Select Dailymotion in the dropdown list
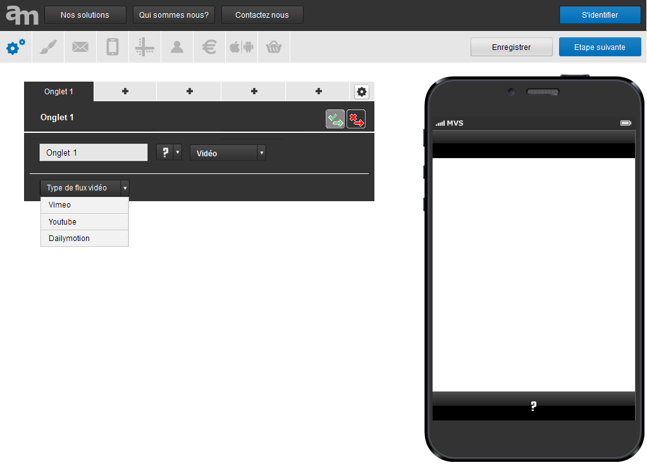 click(85, 239)
